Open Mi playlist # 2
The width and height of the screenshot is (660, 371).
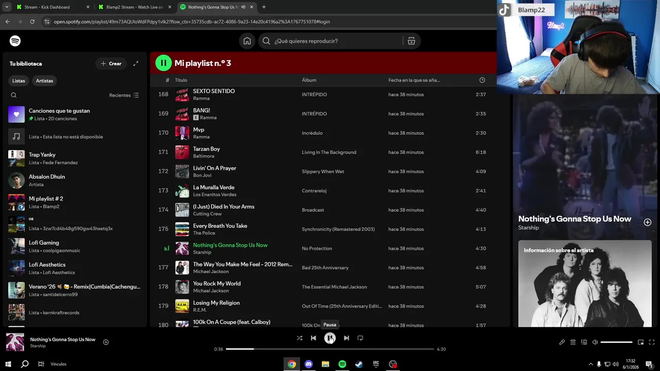click(x=75, y=203)
